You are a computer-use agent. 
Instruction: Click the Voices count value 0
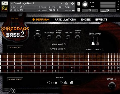[x=49, y=7]
